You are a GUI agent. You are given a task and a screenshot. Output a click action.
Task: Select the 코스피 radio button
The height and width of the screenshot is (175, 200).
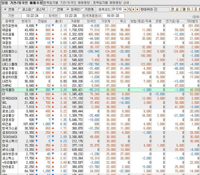(x=19, y=9)
